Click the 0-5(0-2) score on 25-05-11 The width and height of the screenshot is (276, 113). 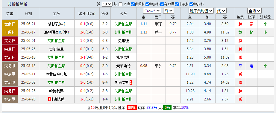(87, 74)
